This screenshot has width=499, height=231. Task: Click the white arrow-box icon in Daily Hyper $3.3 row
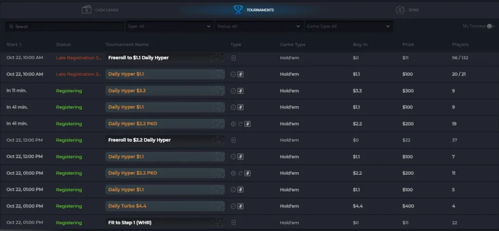click(x=241, y=91)
